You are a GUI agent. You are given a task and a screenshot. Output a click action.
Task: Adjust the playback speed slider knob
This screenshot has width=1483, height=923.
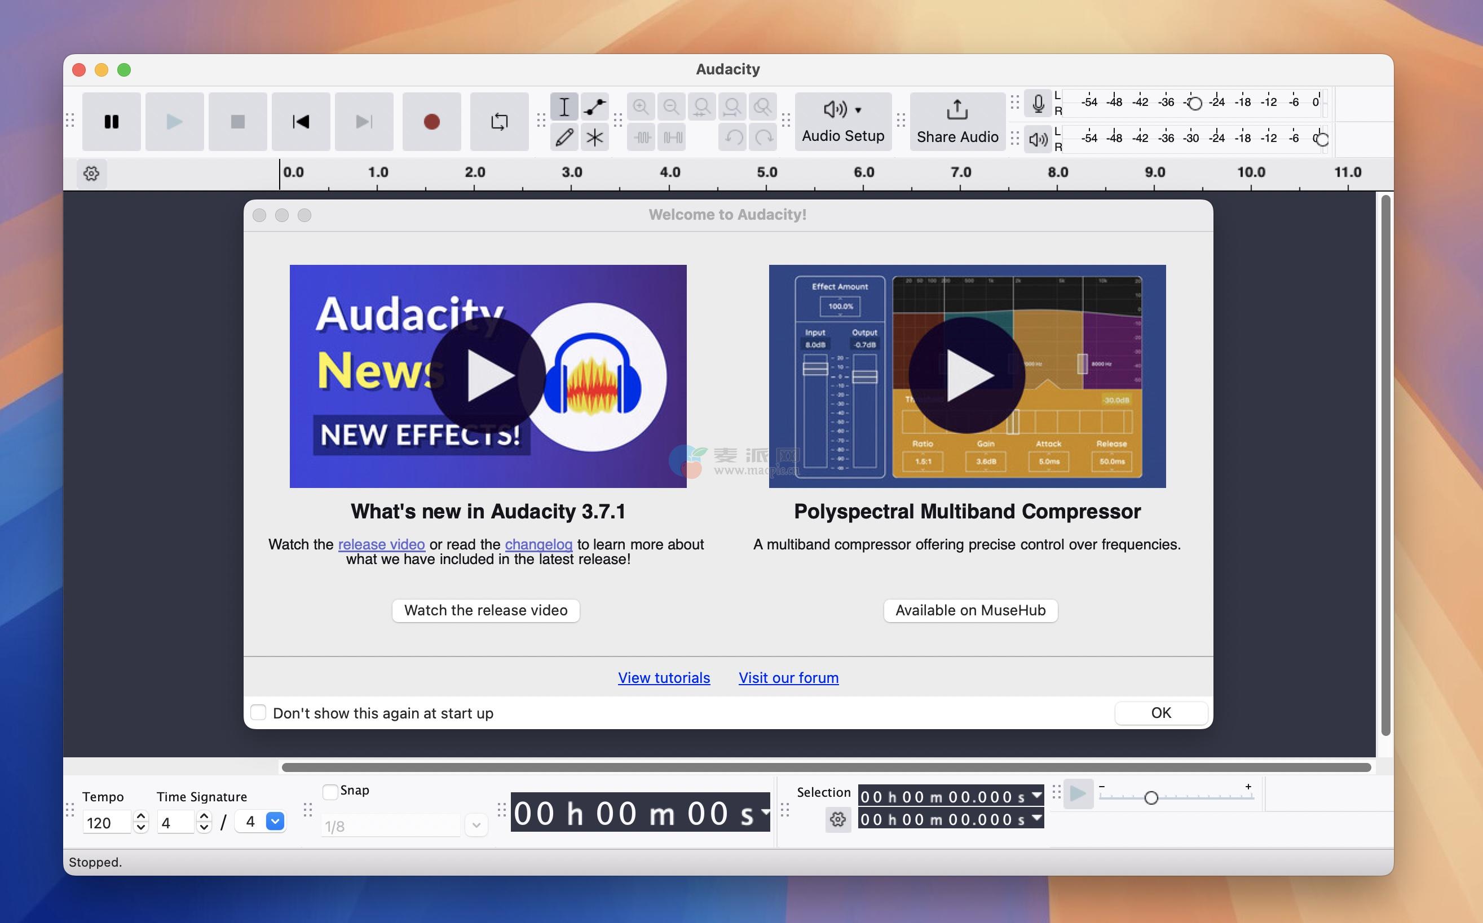(x=1151, y=798)
